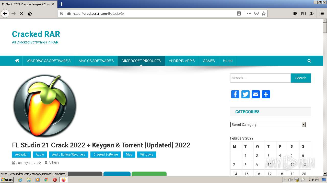
Task: Open the blue plus share icon
Action: (x=266, y=94)
